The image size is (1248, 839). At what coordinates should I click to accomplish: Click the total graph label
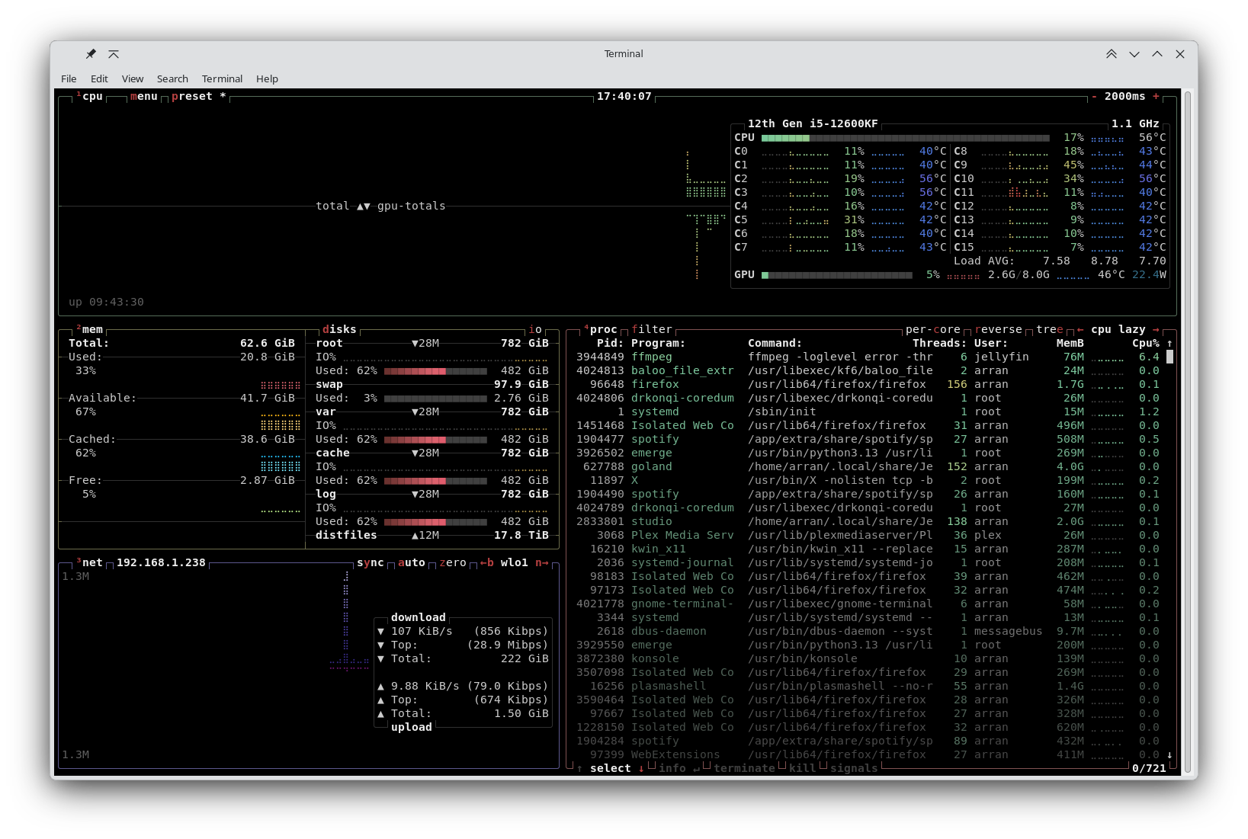tap(332, 207)
